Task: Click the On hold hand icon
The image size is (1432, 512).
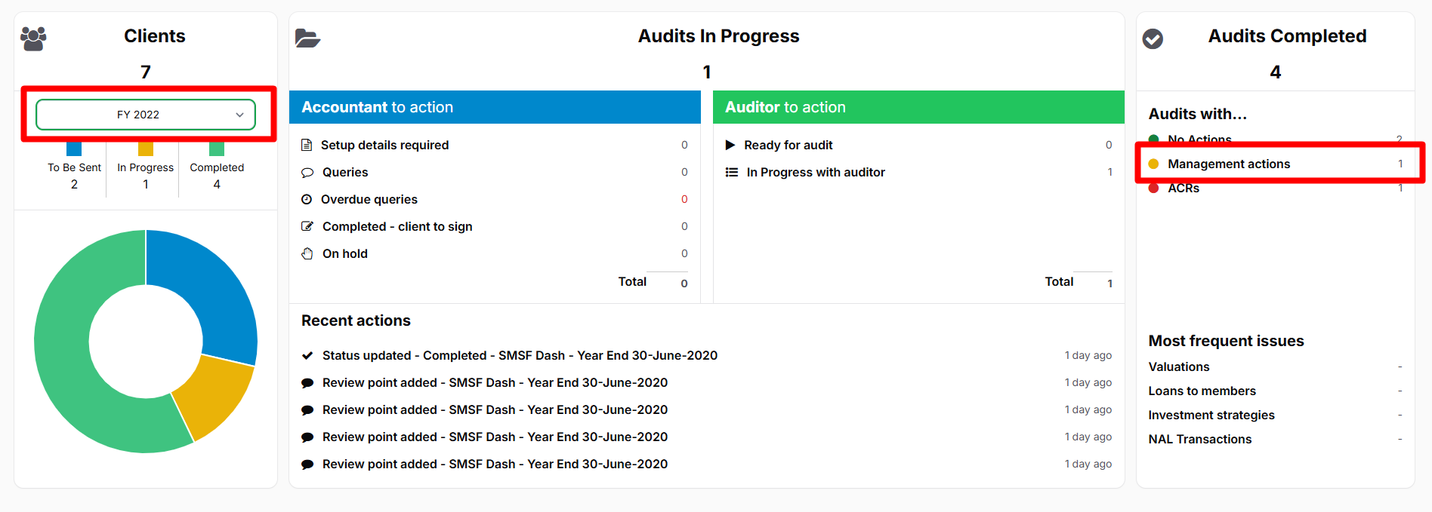Action: 307,253
